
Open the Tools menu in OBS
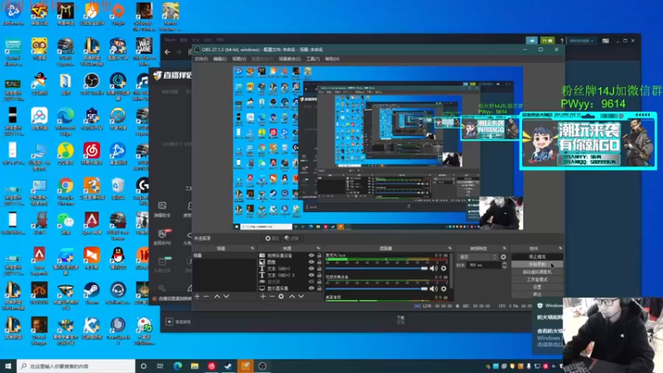[313, 59]
